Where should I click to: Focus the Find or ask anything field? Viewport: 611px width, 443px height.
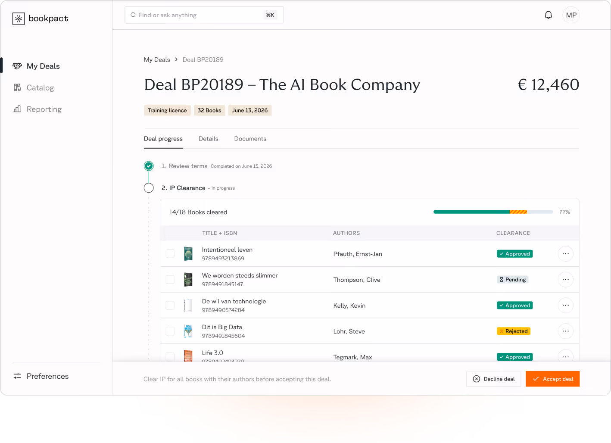[204, 15]
